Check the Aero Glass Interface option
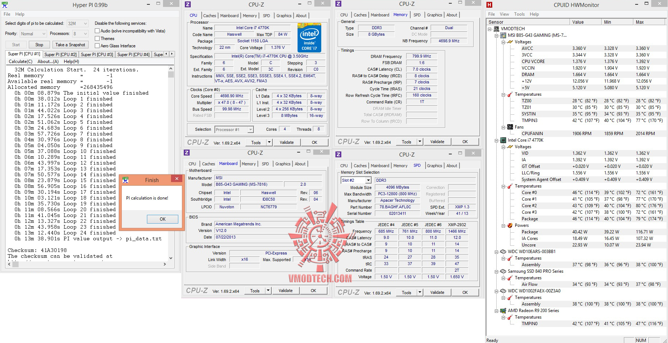 [97, 46]
